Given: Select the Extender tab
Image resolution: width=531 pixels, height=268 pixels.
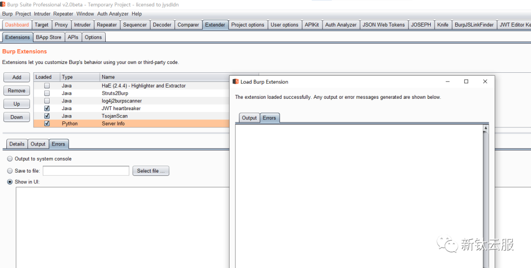Looking at the screenshot, I should click(215, 25).
